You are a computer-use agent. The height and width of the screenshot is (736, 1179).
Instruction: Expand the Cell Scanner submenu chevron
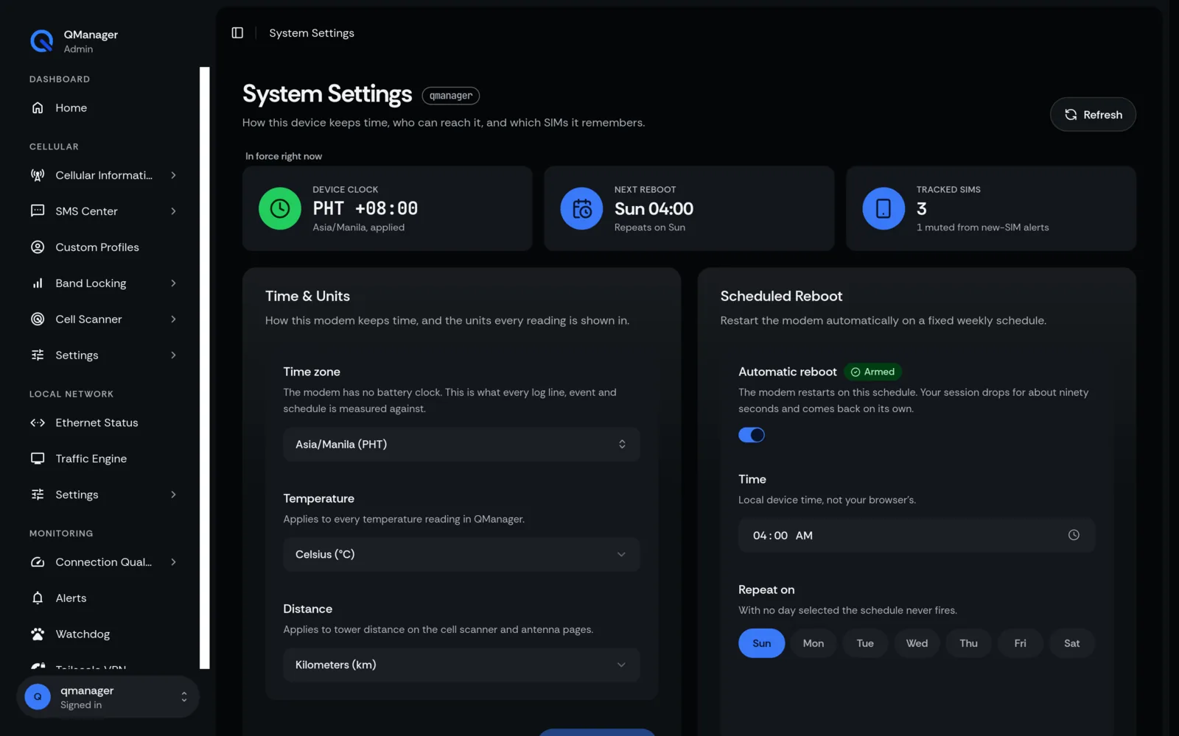point(173,319)
